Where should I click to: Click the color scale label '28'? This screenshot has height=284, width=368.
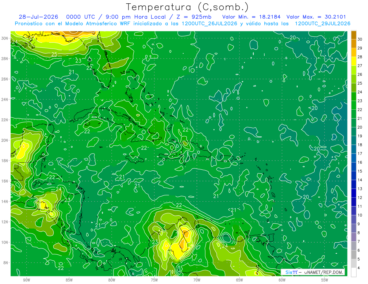pyautogui.click(x=360, y=57)
